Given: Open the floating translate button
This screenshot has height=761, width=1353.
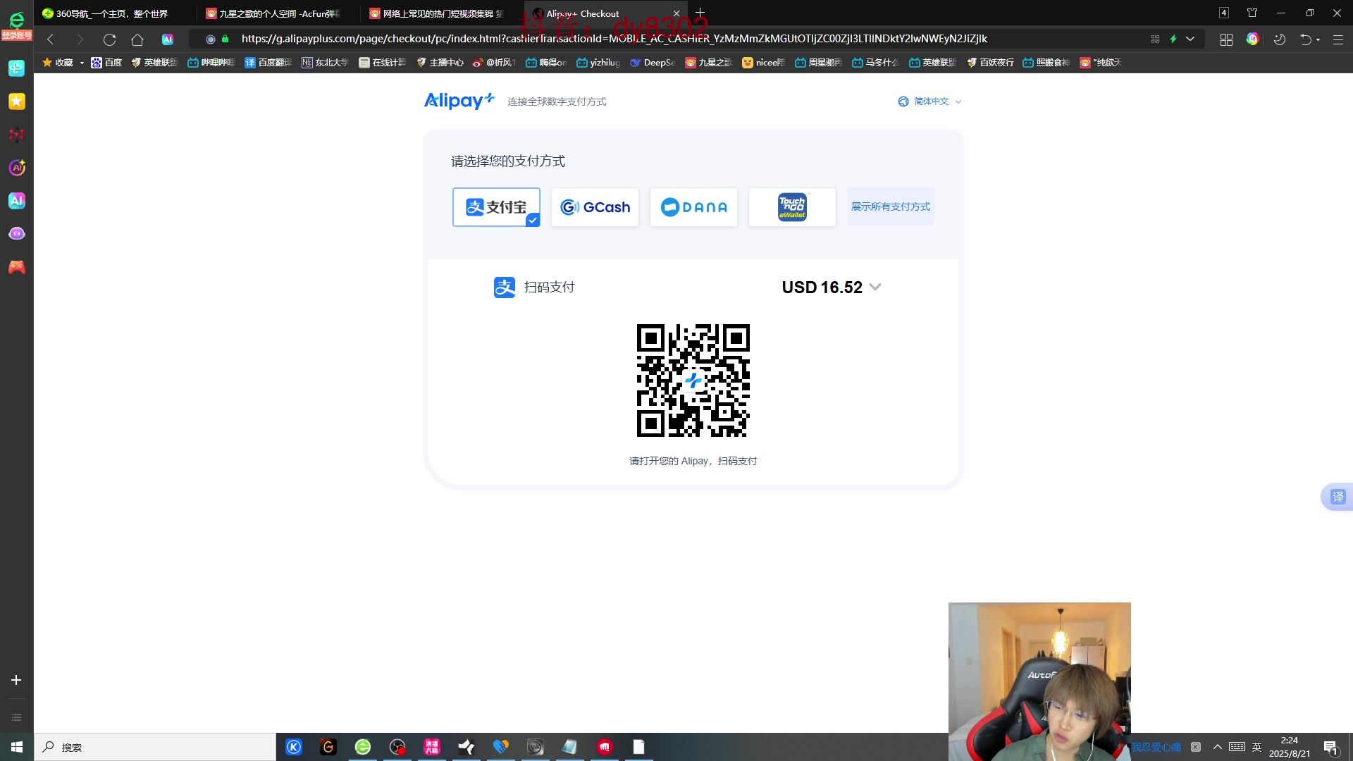Looking at the screenshot, I should (1337, 497).
